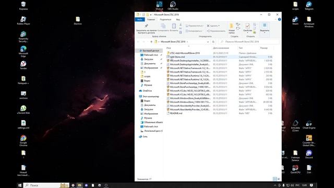Switch to the Главная ribbon tab
Screen dimensions: 334x188
(151, 19)
